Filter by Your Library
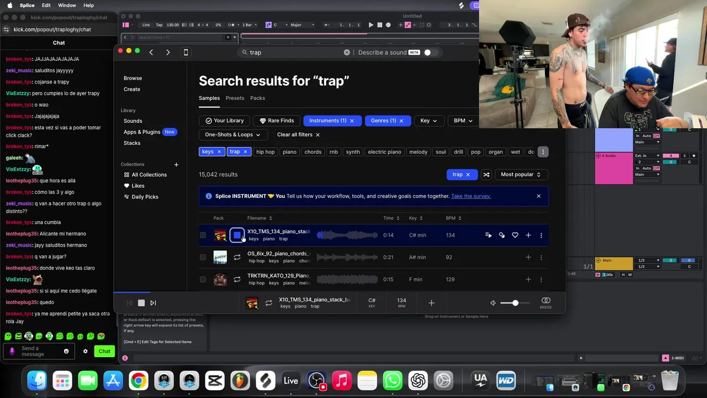 (x=224, y=121)
